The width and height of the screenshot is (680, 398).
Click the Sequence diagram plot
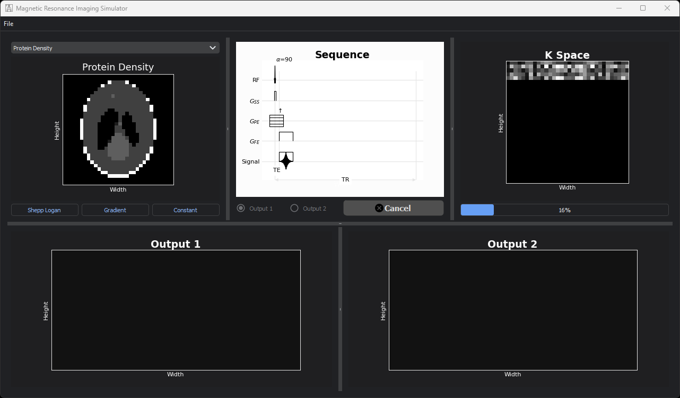(340, 120)
